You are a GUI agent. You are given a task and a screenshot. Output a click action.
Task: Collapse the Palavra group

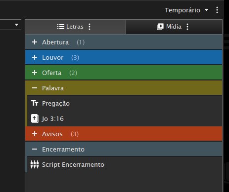pyautogui.click(x=35, y=88)
